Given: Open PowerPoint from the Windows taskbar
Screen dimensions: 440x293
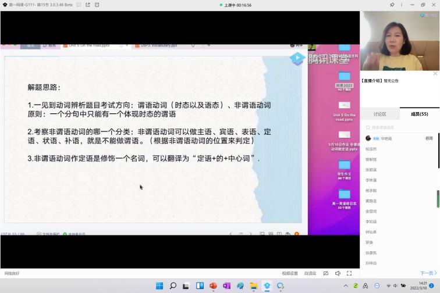Looking at the screenshot, I should point(213,286).
